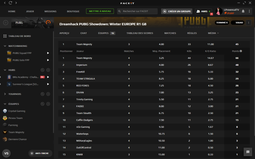Click Créer un groupe button
255x159 pixels.
pos(177,11)
